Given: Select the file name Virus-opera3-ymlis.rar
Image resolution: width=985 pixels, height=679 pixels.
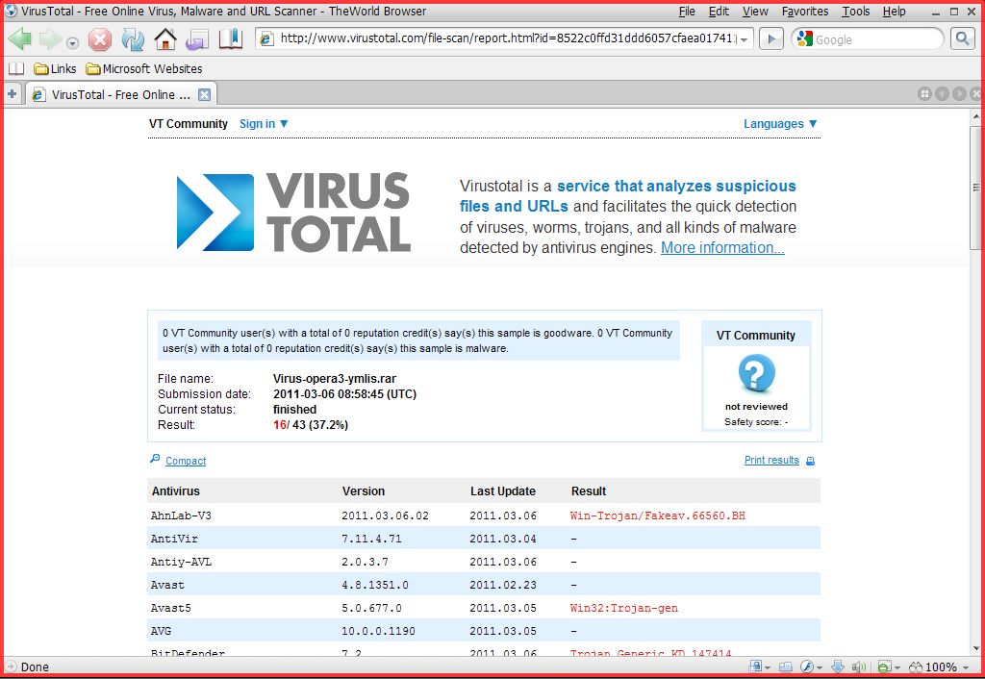Looking at the screenshot, I should [x=335, y=379].
